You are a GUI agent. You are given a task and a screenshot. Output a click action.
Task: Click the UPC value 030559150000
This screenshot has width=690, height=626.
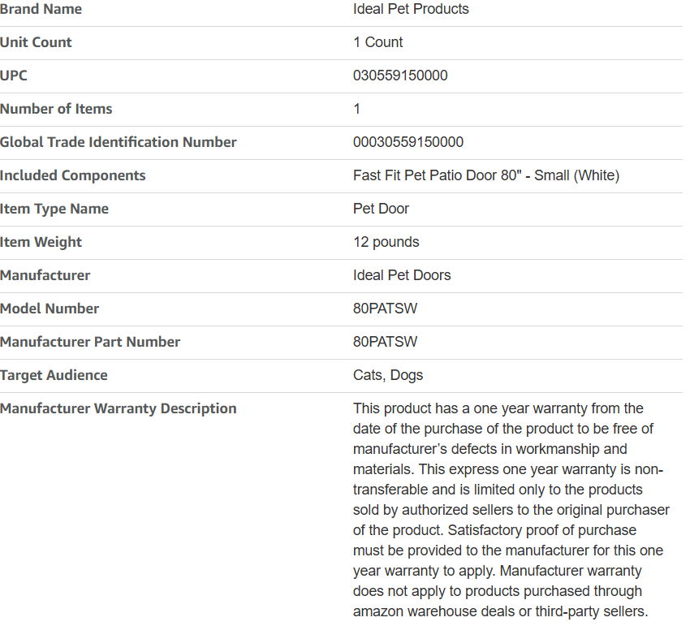(x=400, y=76)
